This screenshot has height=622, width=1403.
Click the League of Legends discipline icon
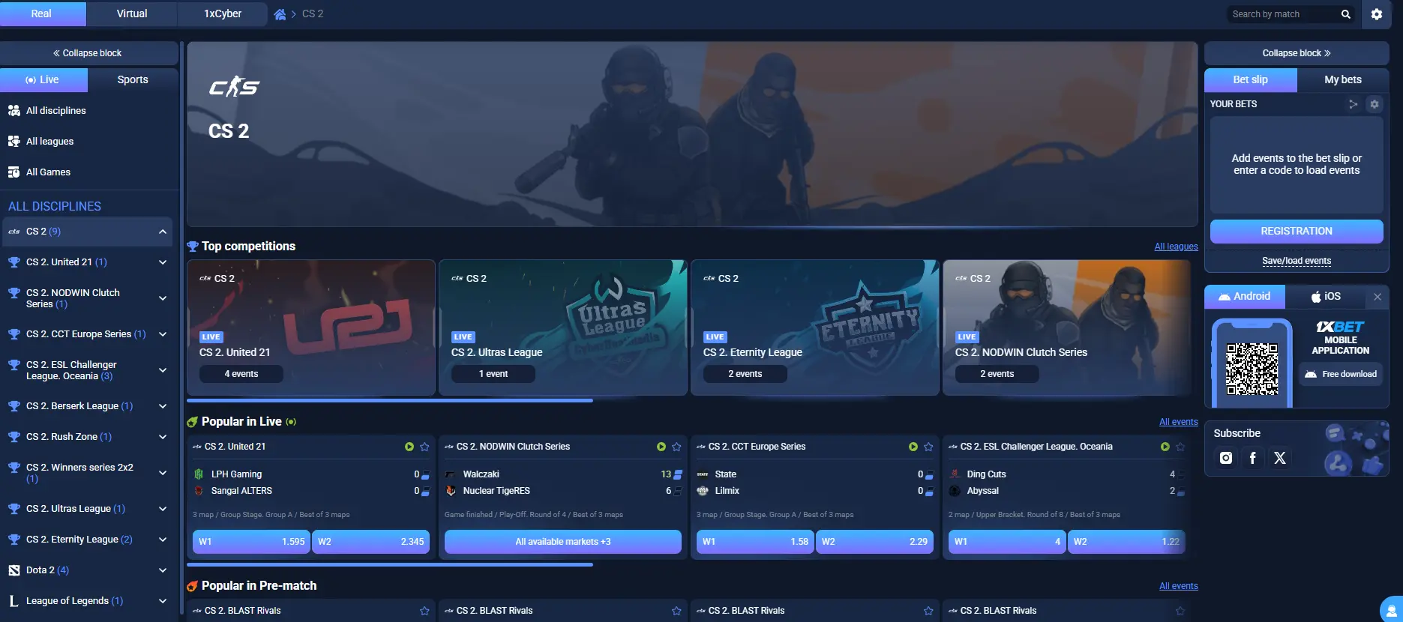click(x=13, y=601)
